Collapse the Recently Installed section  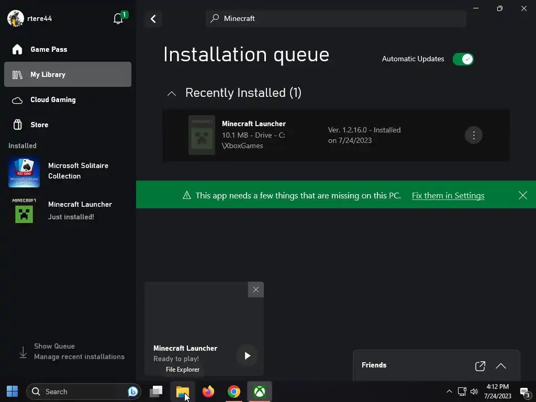click(172, 93)
